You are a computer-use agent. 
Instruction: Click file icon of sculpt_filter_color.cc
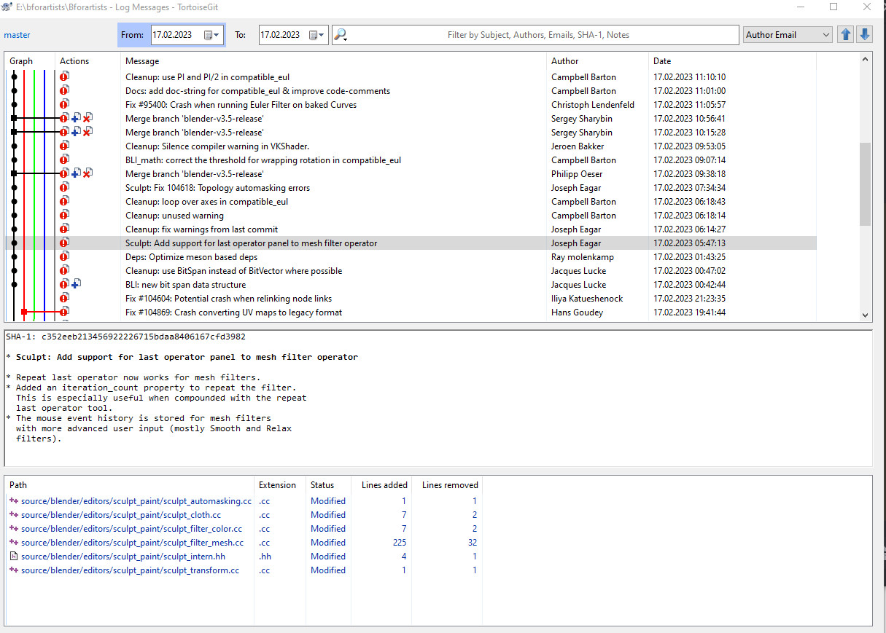coord(14,529)
